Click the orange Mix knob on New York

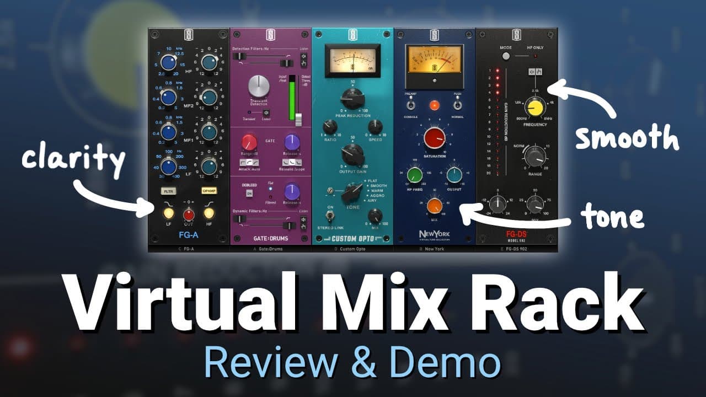[435, 206]
